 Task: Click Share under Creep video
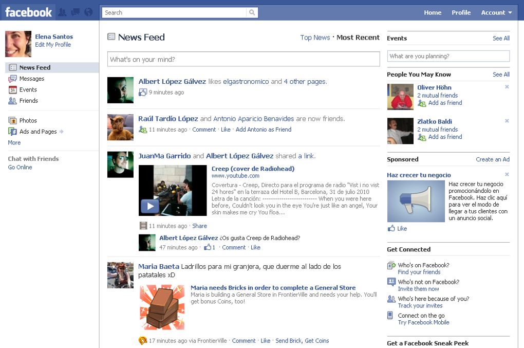199,226
